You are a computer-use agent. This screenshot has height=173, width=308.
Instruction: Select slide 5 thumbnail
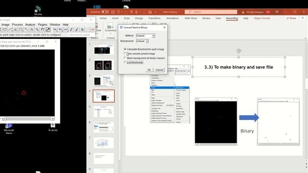pos(104,111)
